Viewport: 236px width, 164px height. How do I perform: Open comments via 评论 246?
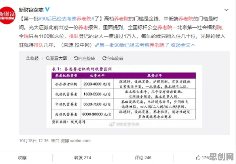coord(143,158)
